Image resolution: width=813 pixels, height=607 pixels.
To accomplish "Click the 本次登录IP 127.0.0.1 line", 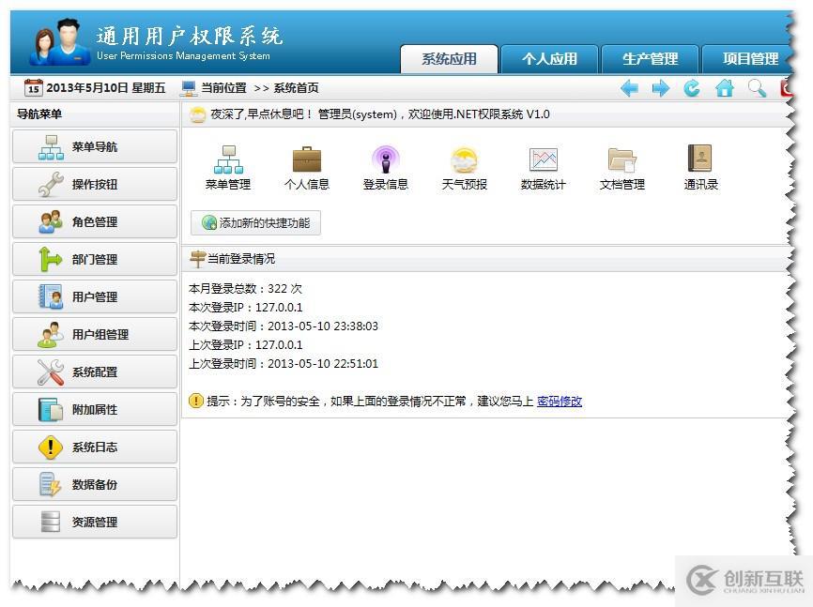I will 245,308.
